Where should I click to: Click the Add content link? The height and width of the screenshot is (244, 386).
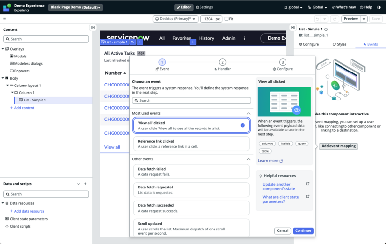coord(22,108)
